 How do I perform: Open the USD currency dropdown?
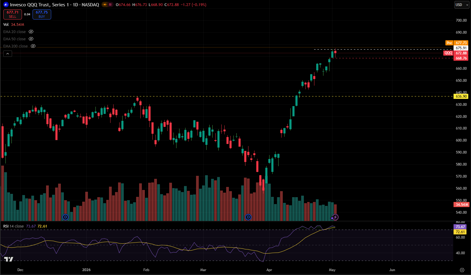(462, 5)
